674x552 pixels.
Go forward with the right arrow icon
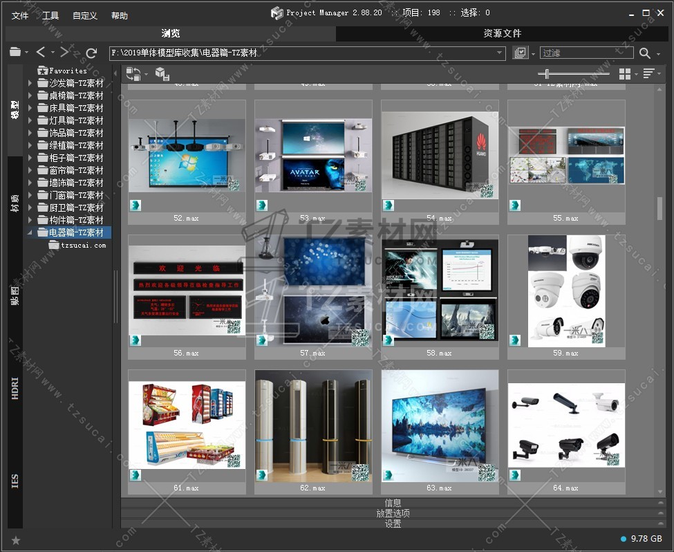click(64, 53)
